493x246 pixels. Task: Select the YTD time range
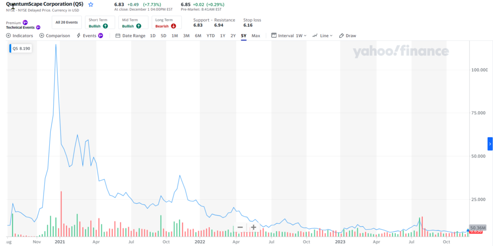[211, 36]
